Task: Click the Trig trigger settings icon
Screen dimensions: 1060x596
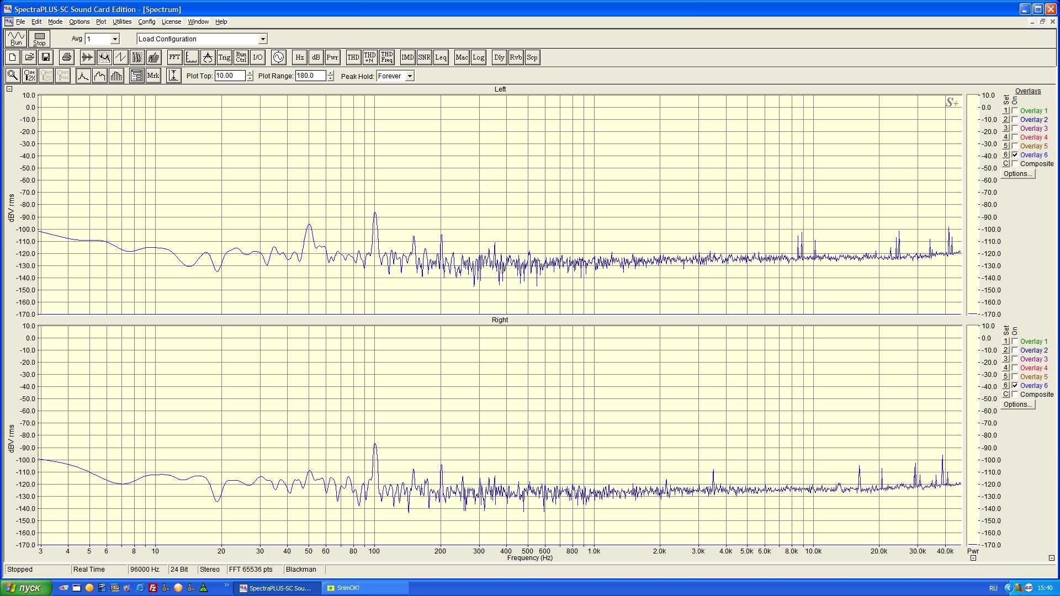Action: pos(224,57)
